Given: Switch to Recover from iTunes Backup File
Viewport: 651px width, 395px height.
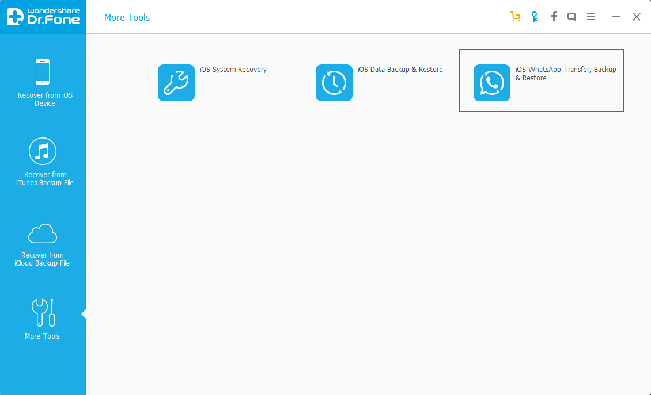Looking at the screenshot, I should click(45, 179).
